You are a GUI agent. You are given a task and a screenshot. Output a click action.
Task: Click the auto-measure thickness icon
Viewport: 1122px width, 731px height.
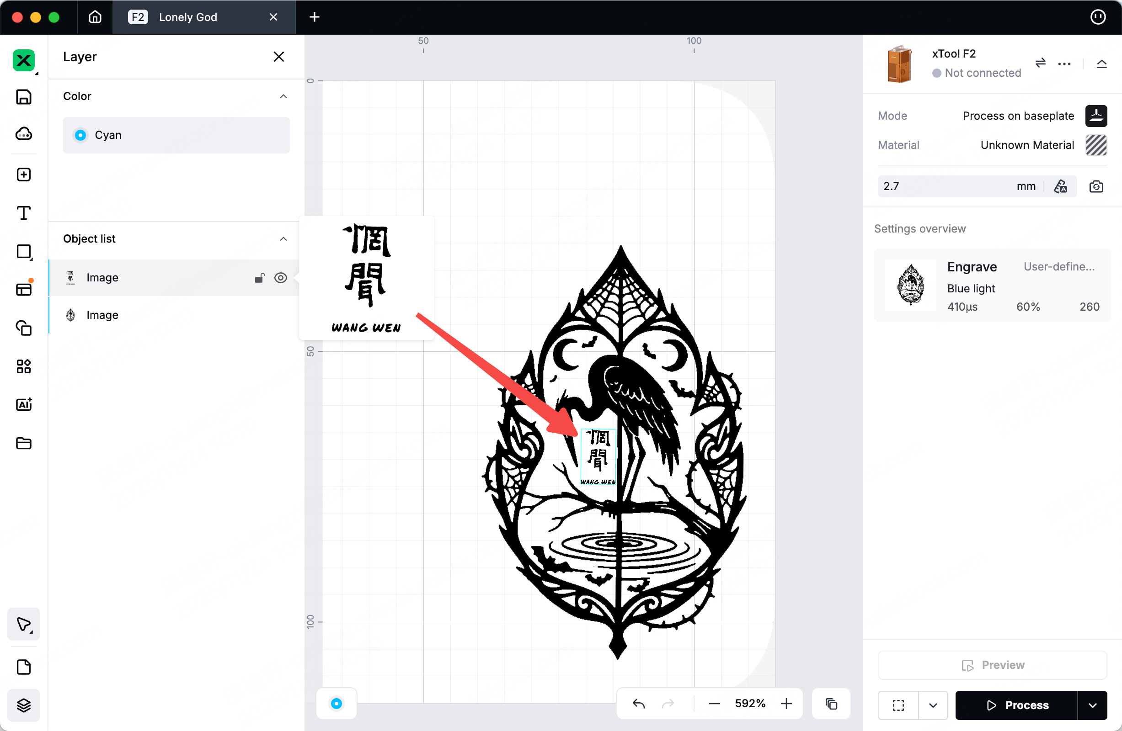[1061, 186]
